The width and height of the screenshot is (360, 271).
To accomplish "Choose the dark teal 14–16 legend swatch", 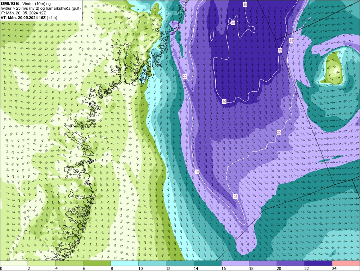I will (208, 263).
